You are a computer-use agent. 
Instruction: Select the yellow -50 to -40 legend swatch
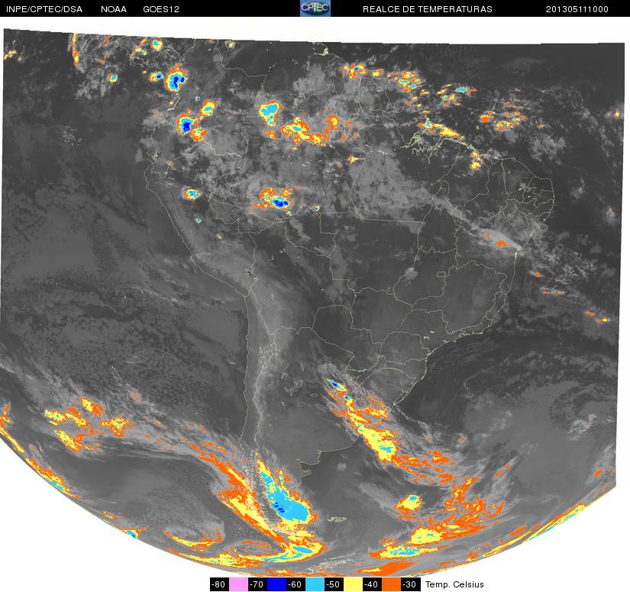click(353, 584)
